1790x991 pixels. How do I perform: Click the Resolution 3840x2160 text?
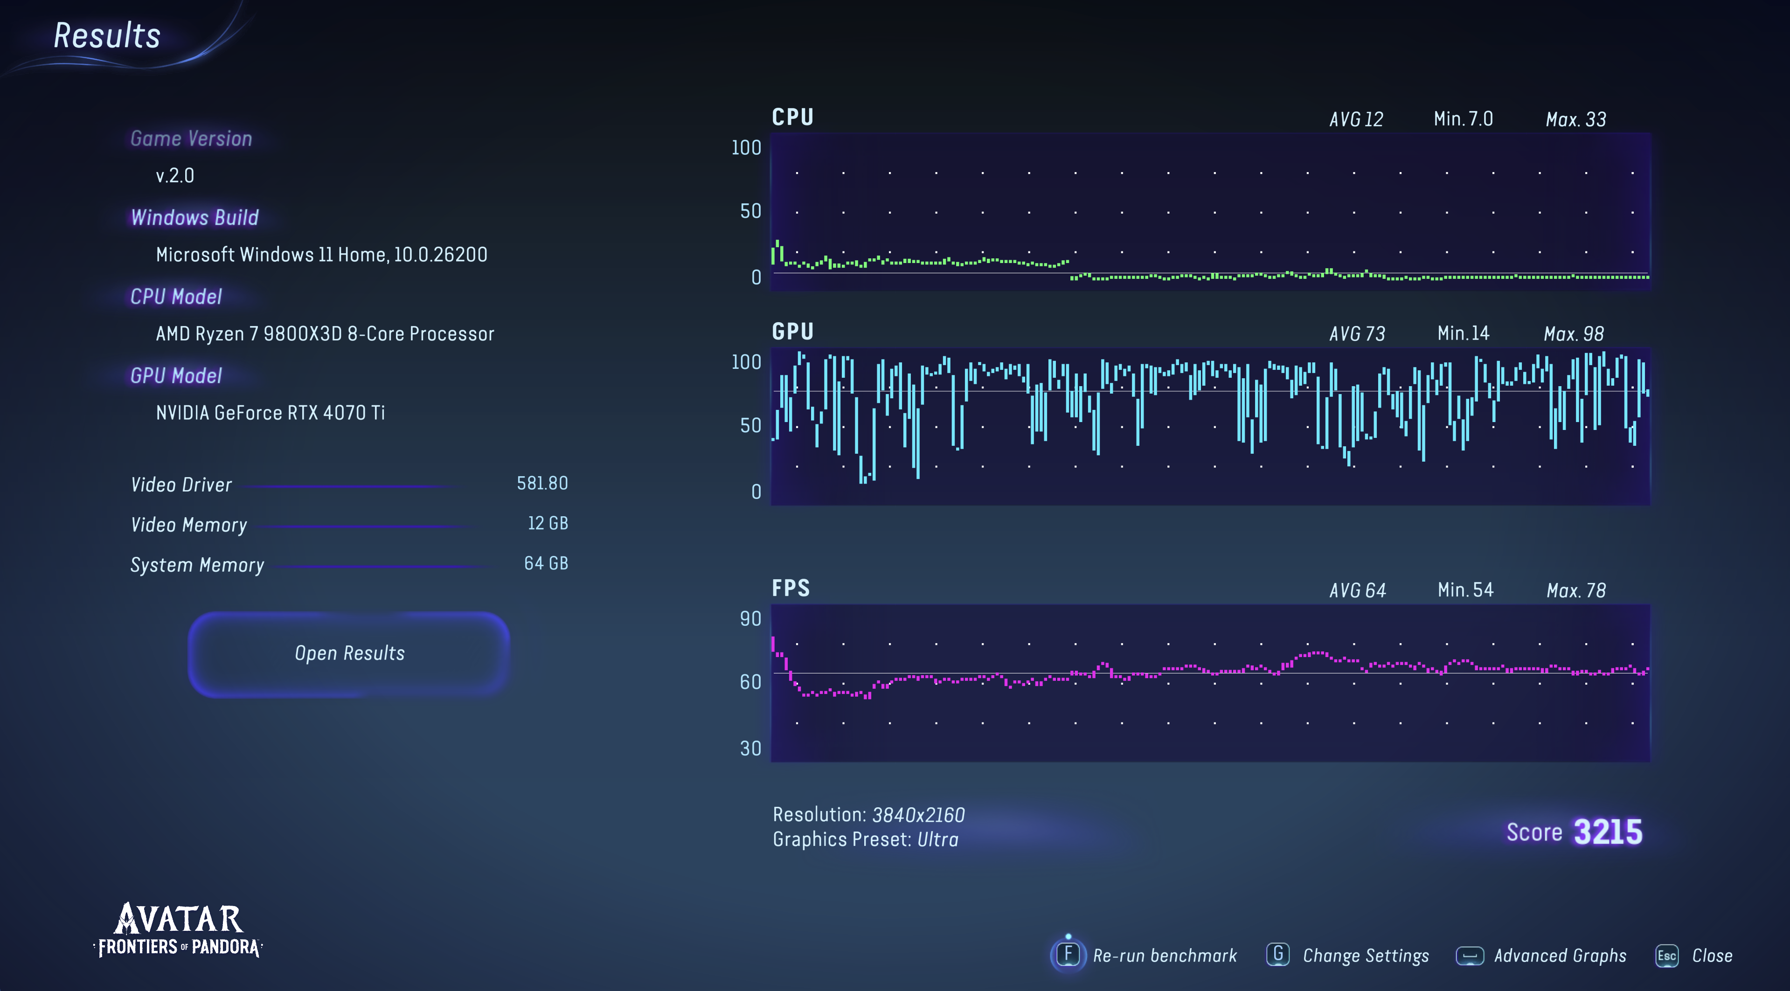868,814
